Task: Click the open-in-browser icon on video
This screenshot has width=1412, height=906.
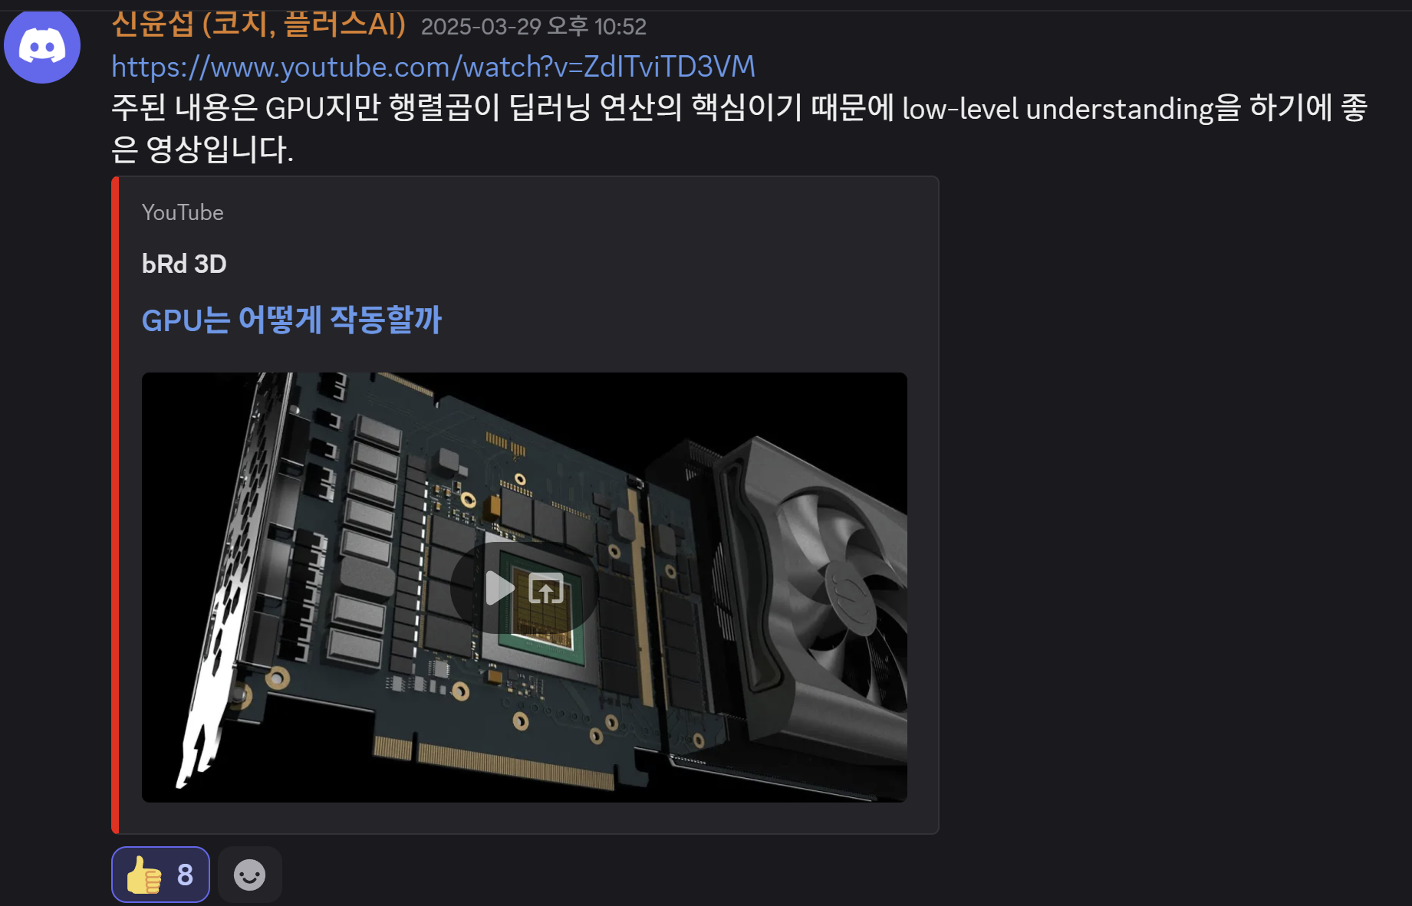Action: [546, 589]
